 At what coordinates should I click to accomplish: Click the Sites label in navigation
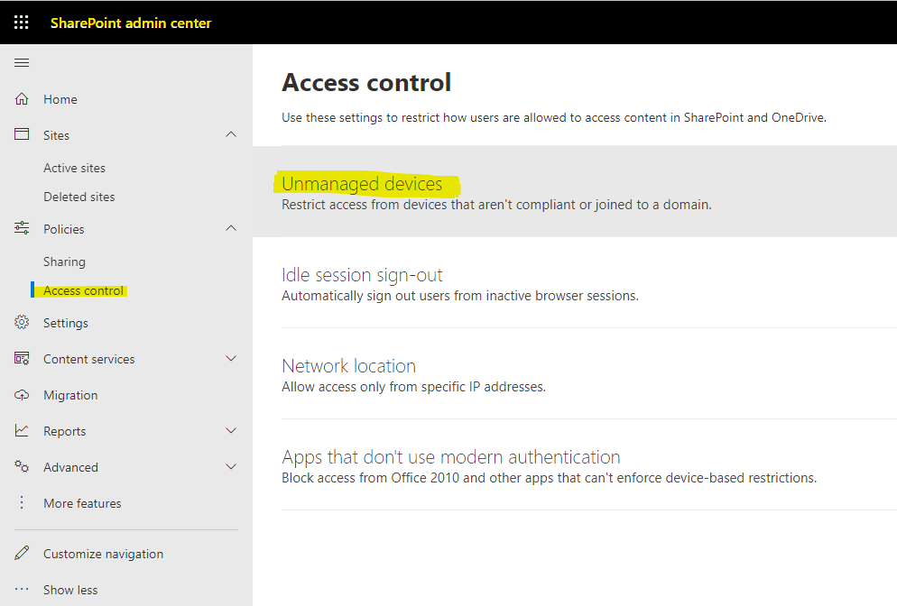pyautogui.click(x=56, y=135)
